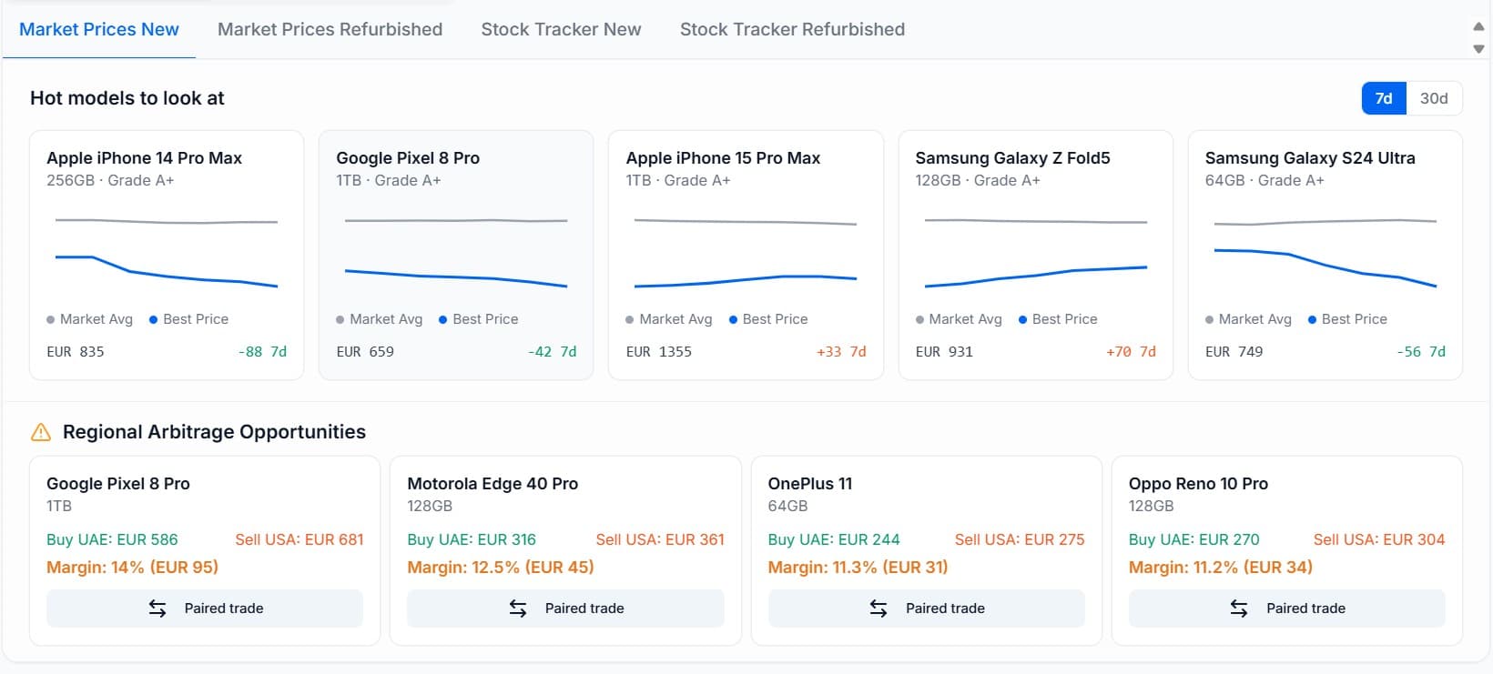
Task: Click Buy UAE: EUR 244
Action: (x=834, y=539)
